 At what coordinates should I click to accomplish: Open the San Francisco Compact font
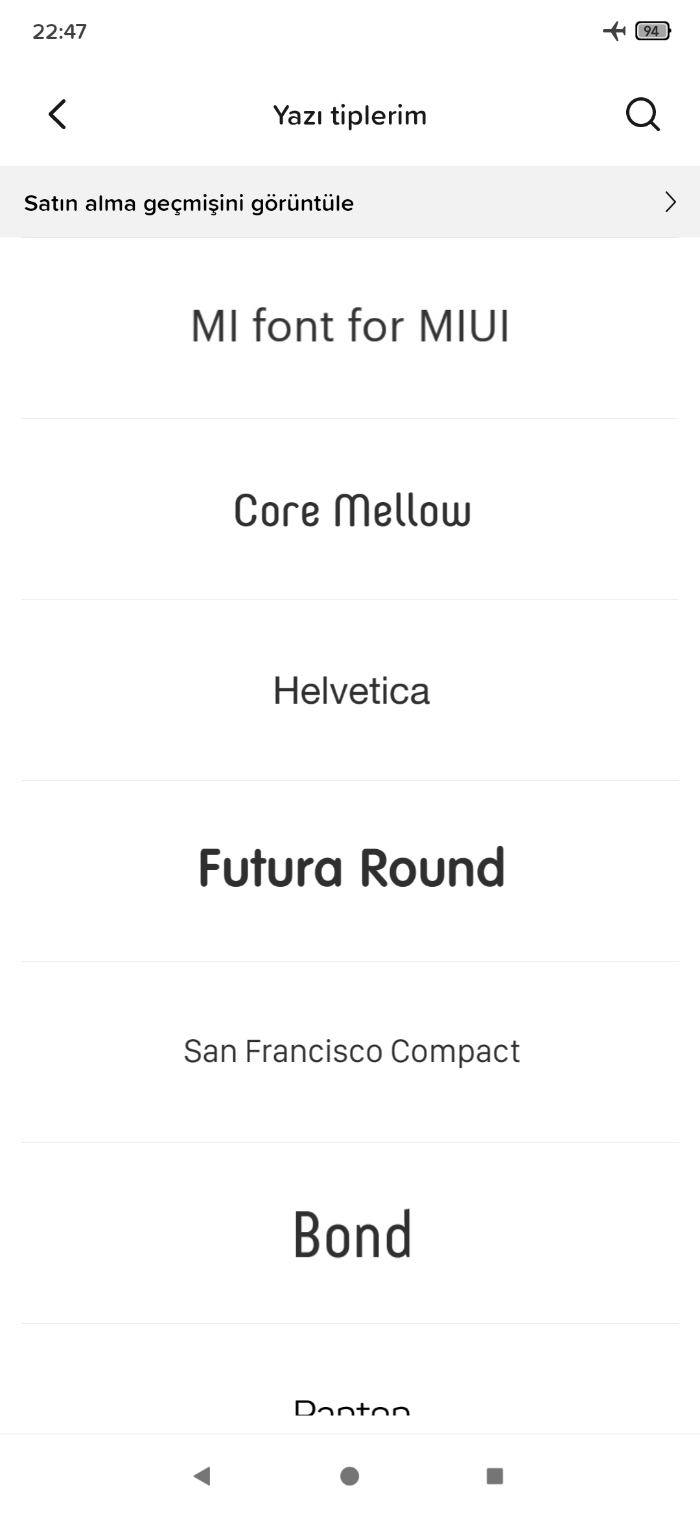[x=350, y=1052]
